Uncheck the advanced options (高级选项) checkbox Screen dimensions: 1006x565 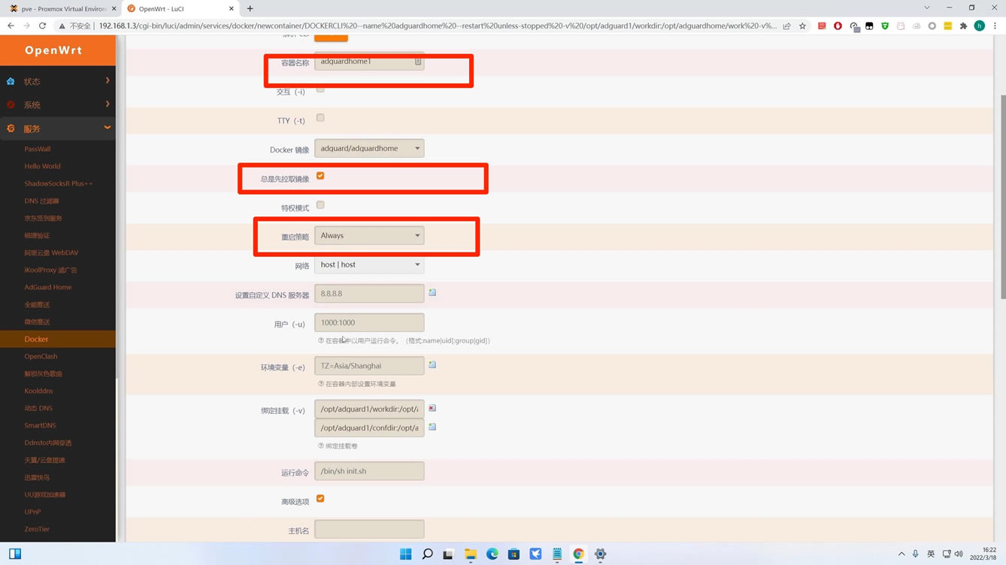tap(320, 498)
